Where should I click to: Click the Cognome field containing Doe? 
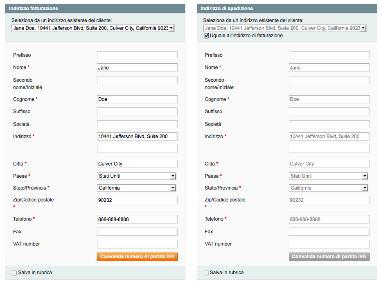pyautogui.click(x=137, y=99)
